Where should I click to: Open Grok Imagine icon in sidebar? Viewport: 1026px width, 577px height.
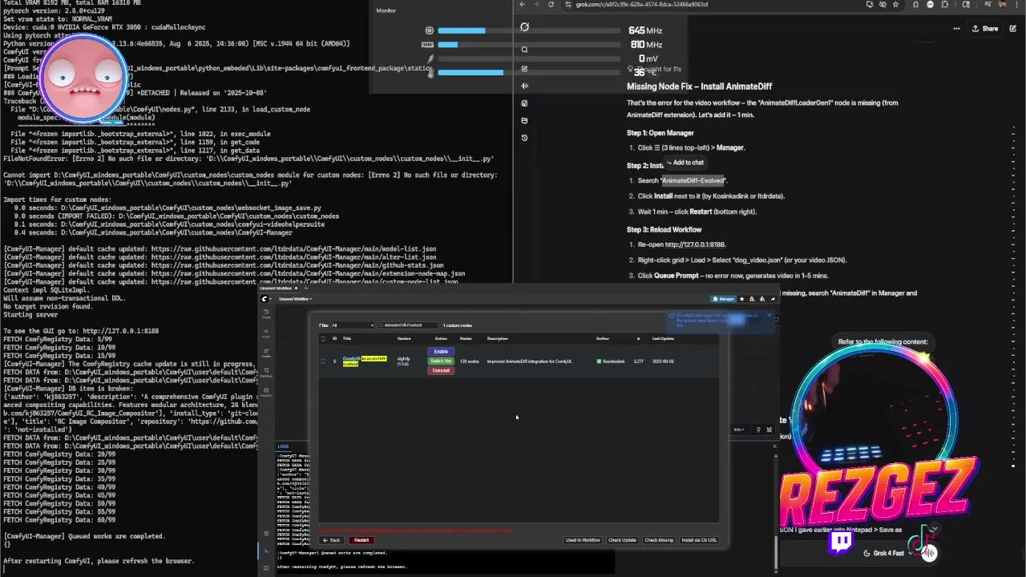(x=524, y=103)
